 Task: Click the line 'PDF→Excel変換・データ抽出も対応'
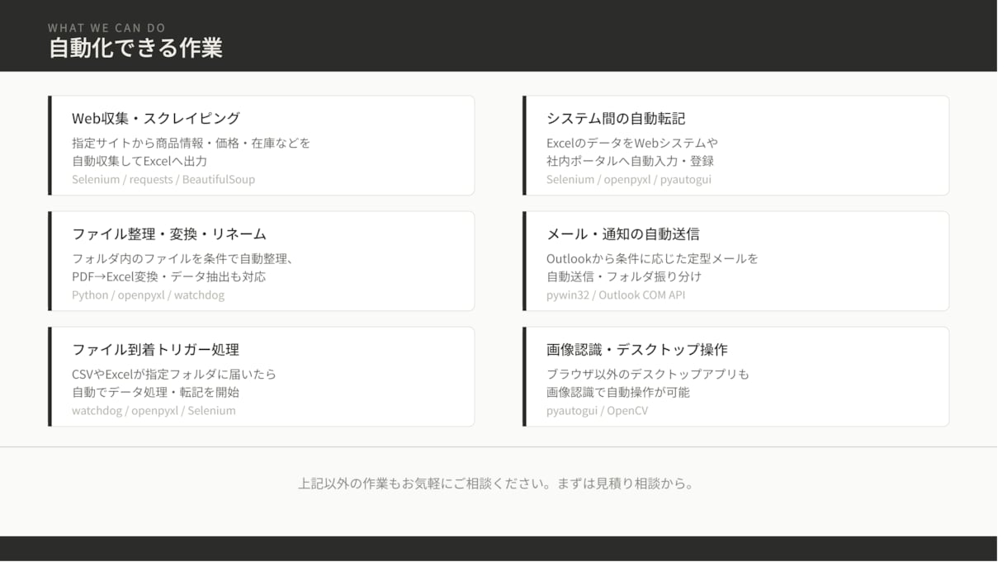(171, 279)
